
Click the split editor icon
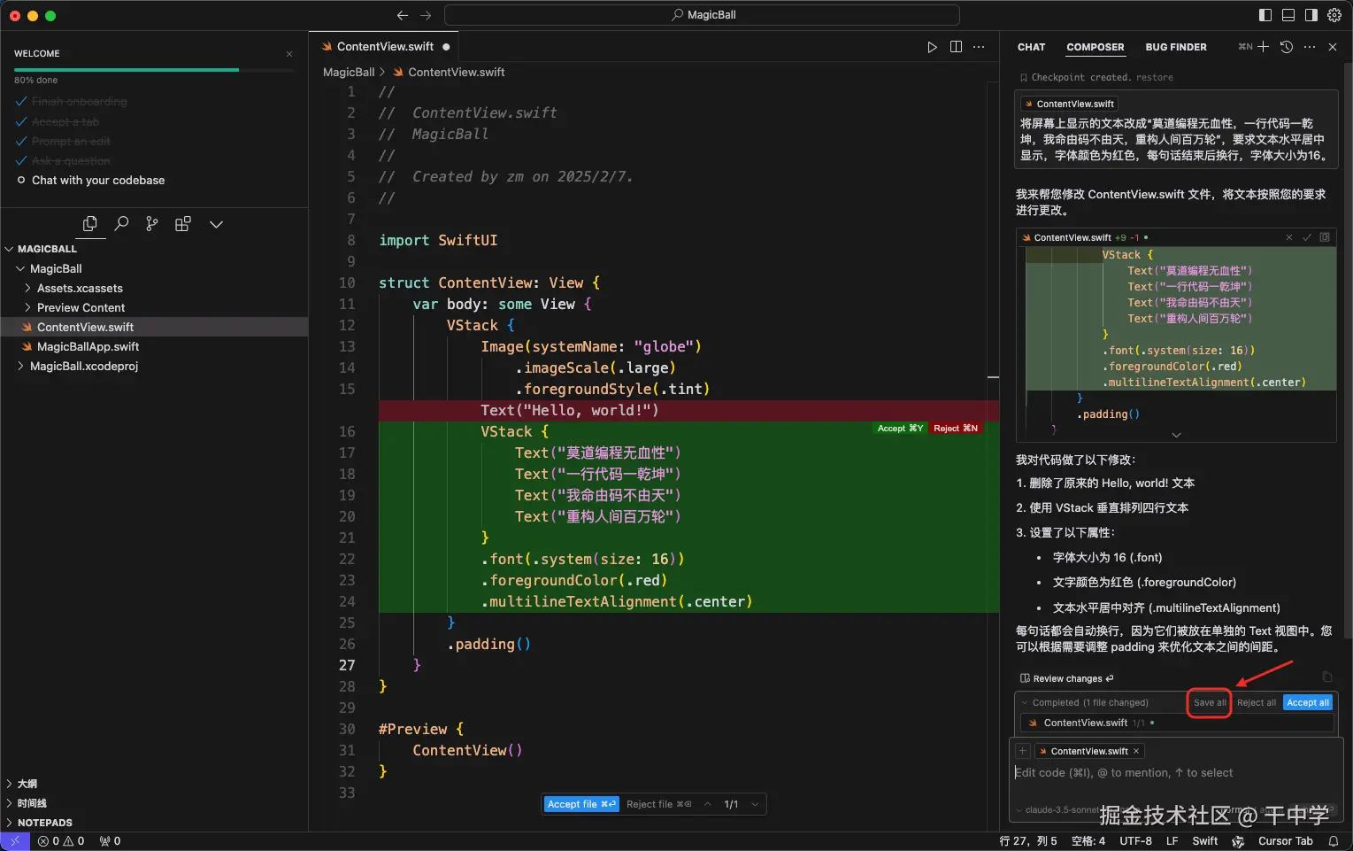[956, 47]
